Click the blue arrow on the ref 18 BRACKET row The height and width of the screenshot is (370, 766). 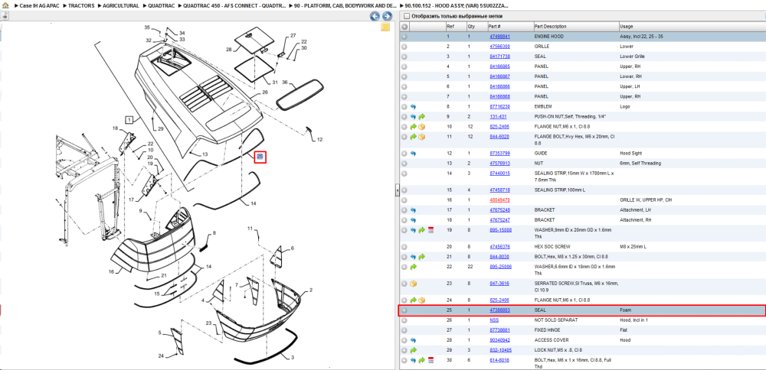[x=414, y=220]
